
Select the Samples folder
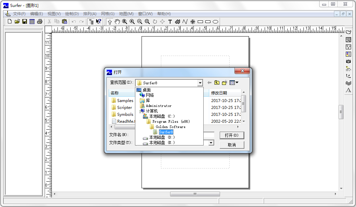(x=125, y=101)
